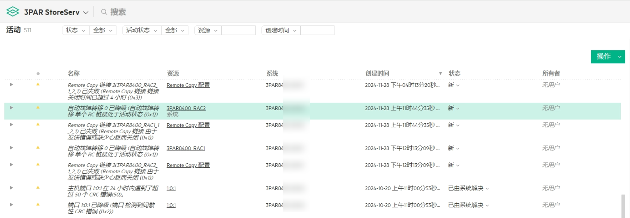Open the 活动状态 filter dropdown
Screen dimensions: 630x218
coord(141,30)
